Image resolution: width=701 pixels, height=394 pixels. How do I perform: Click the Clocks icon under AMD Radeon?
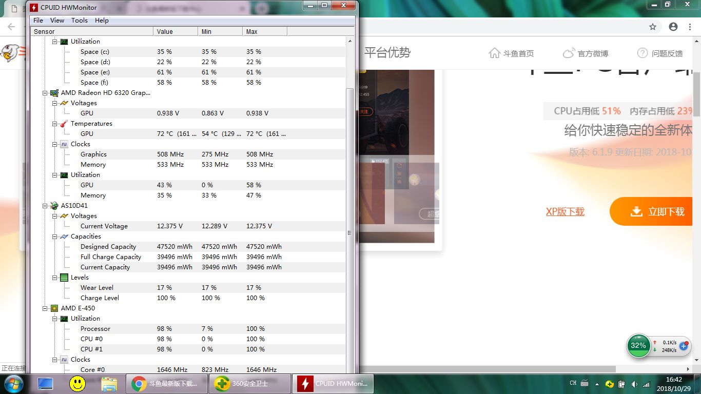tap(64, 144)
